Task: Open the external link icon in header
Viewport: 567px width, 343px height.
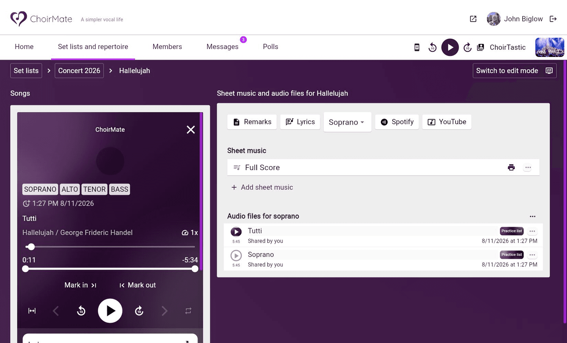Action: [x=473, y=19]
